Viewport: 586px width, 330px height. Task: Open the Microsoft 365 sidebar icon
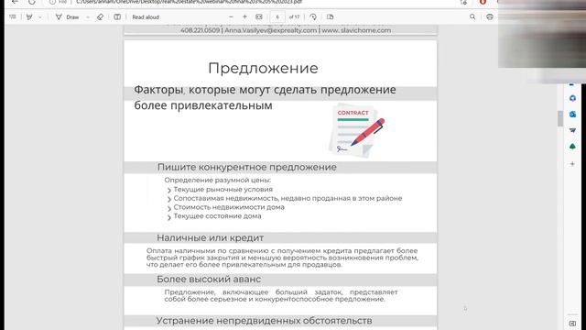(572, 98)
